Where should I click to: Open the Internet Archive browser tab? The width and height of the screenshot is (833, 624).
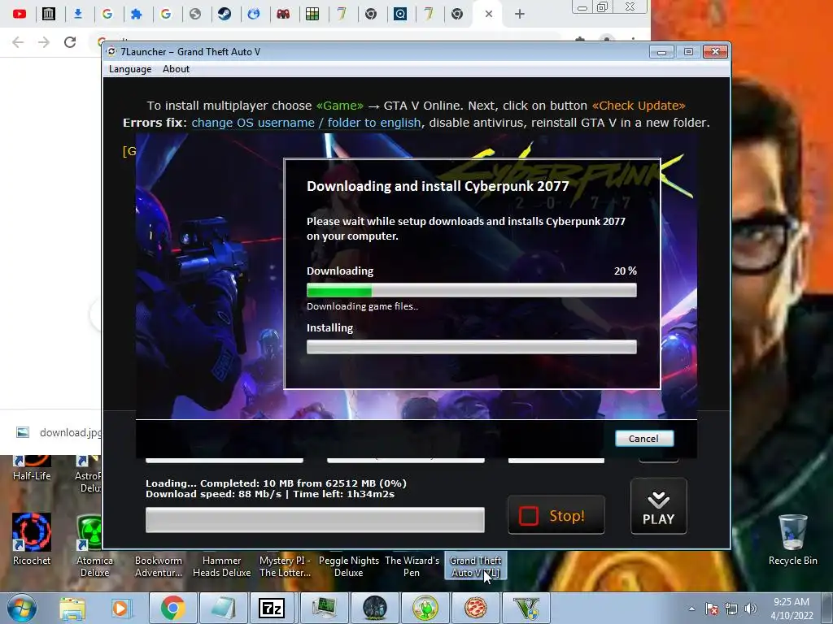tap(48, 14)
